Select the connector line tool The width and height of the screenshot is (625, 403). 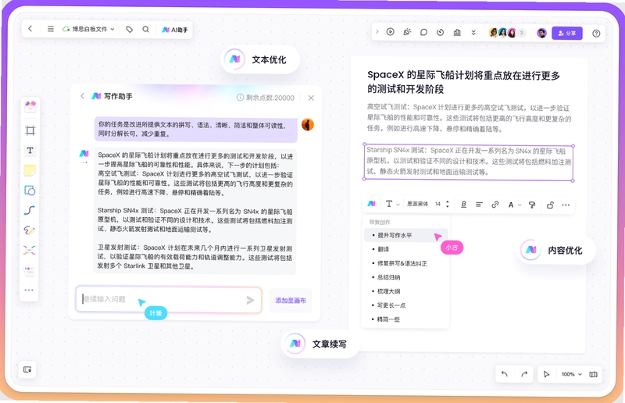tap(30, 210)
